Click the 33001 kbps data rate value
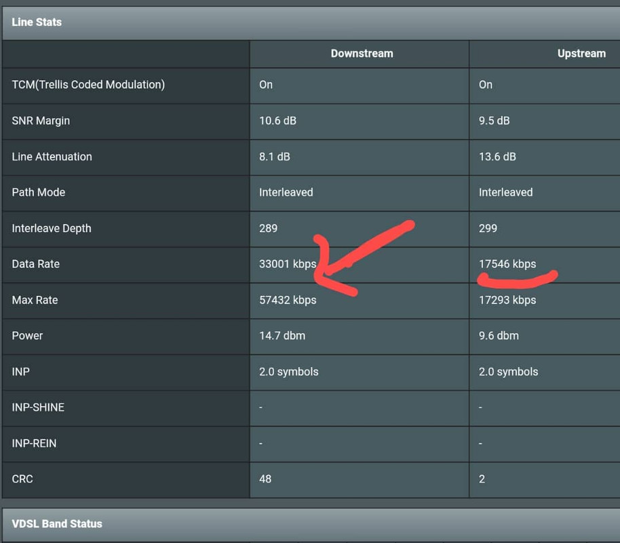This screenshot has width=620, height=543. [288, 264]
